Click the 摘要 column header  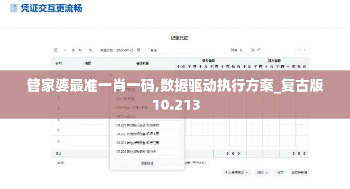pyautogui.click(x=88, y=63)
